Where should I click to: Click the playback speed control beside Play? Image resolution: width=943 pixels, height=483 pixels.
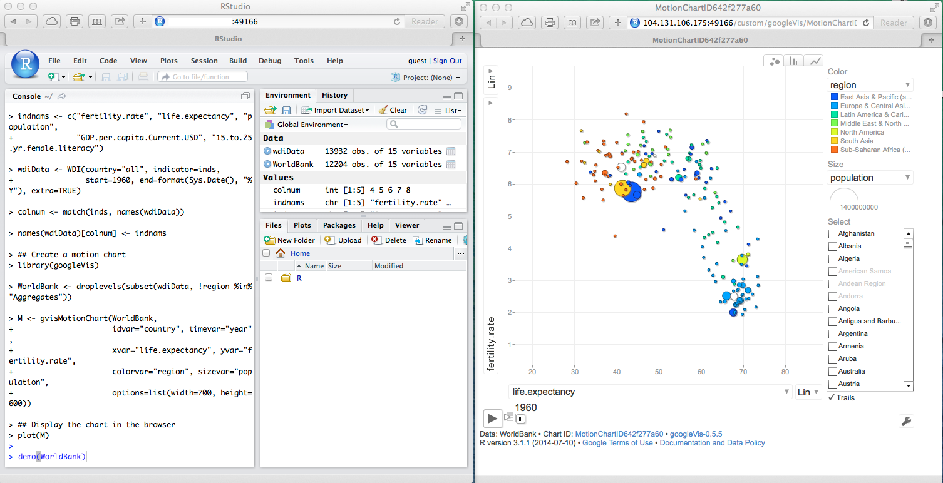pos(508,417)
